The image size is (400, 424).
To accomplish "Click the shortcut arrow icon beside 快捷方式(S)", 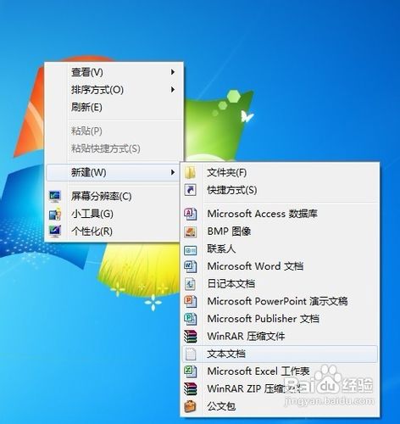I will pyautogui.click(x=191, y=190).
